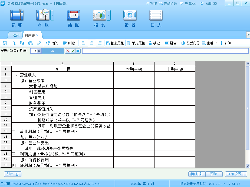The width and height of the screenshot is (250, 187).
Task: Expand the tab list arrow at right
Action: tap(248, 35)
